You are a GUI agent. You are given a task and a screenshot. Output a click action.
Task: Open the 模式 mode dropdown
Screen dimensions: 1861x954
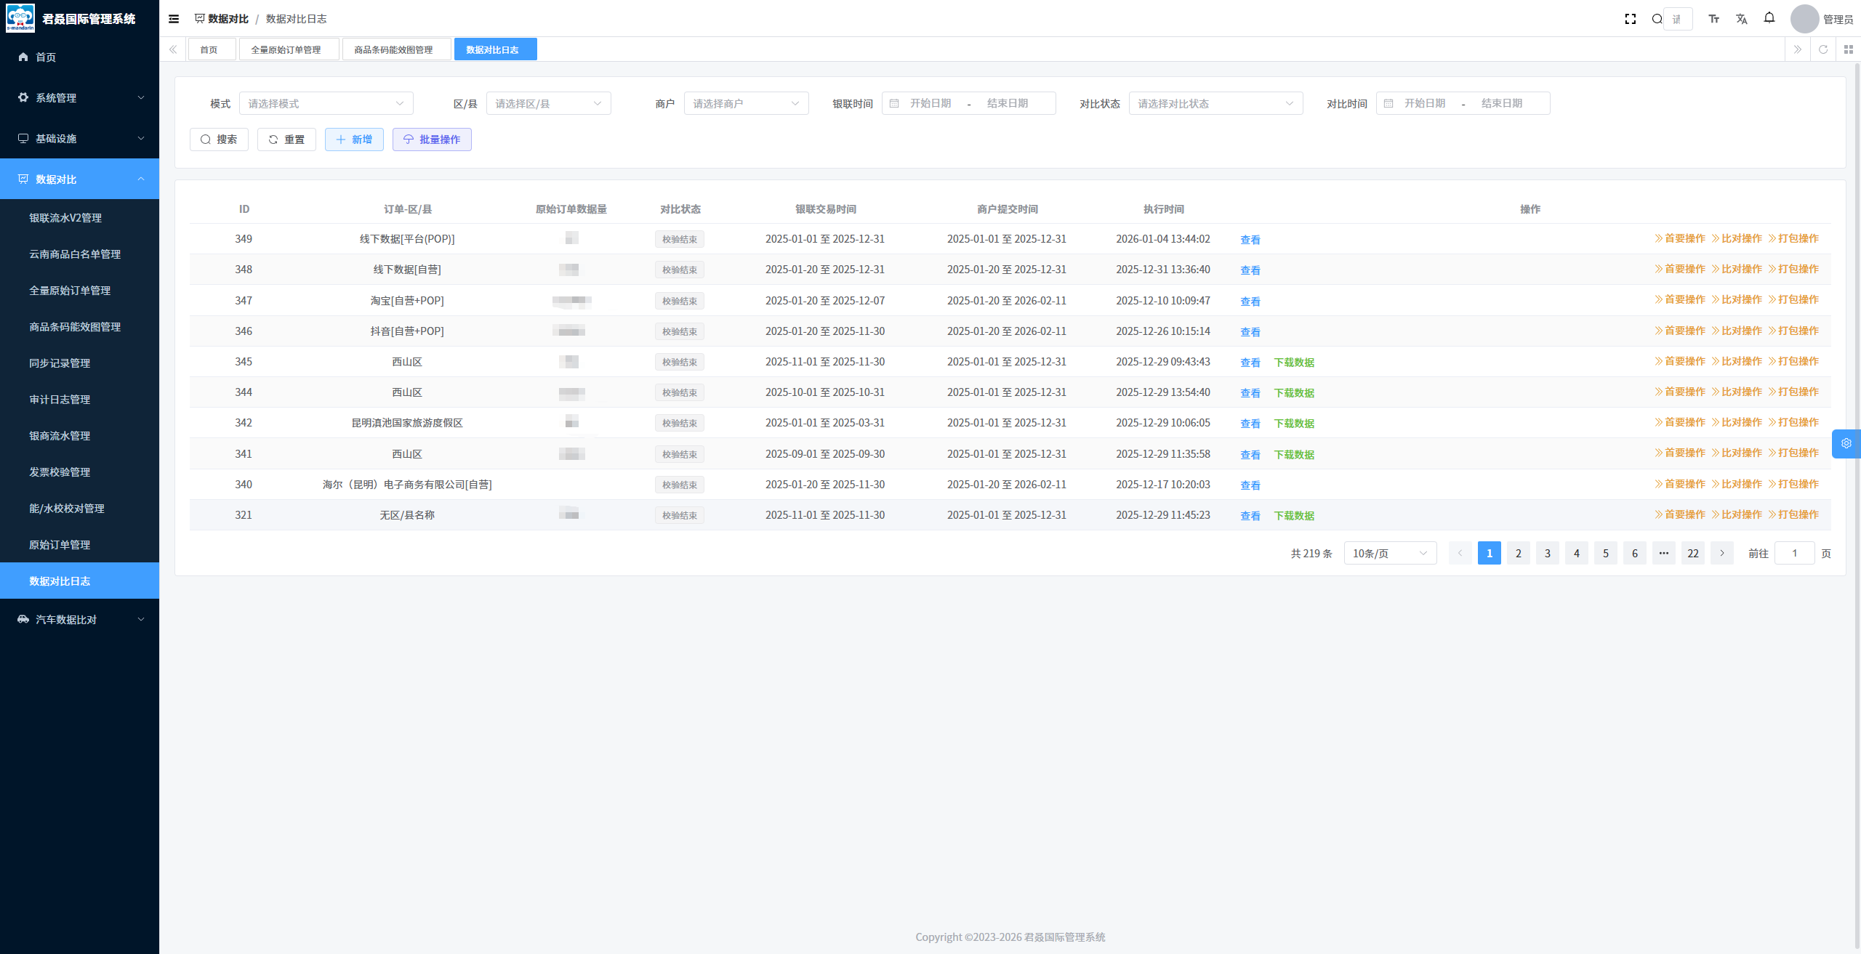coord(326,103)
